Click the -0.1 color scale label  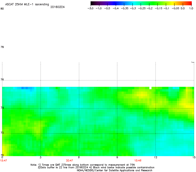point(166,8)
